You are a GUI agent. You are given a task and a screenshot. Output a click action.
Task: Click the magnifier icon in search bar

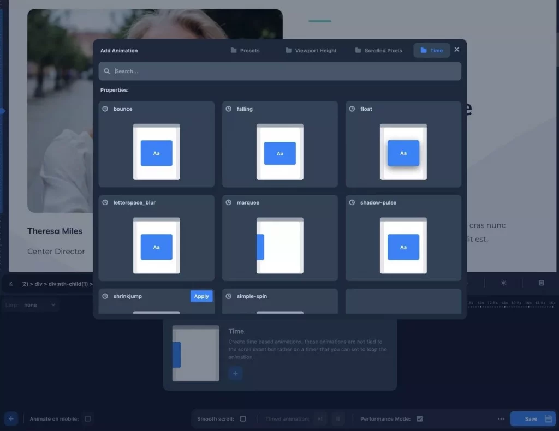point(106,71)
